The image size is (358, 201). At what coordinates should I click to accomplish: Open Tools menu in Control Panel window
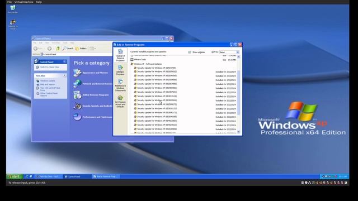[x=65, y=43]
